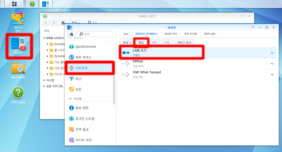Click the 서비스 순서 button
The image size is (282, 152).
click(184, 43)
